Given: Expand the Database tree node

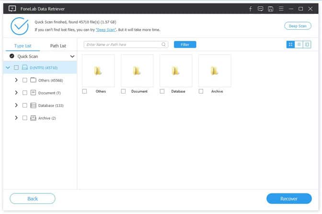Looking at the screenshot, I should tap(16, 105).
